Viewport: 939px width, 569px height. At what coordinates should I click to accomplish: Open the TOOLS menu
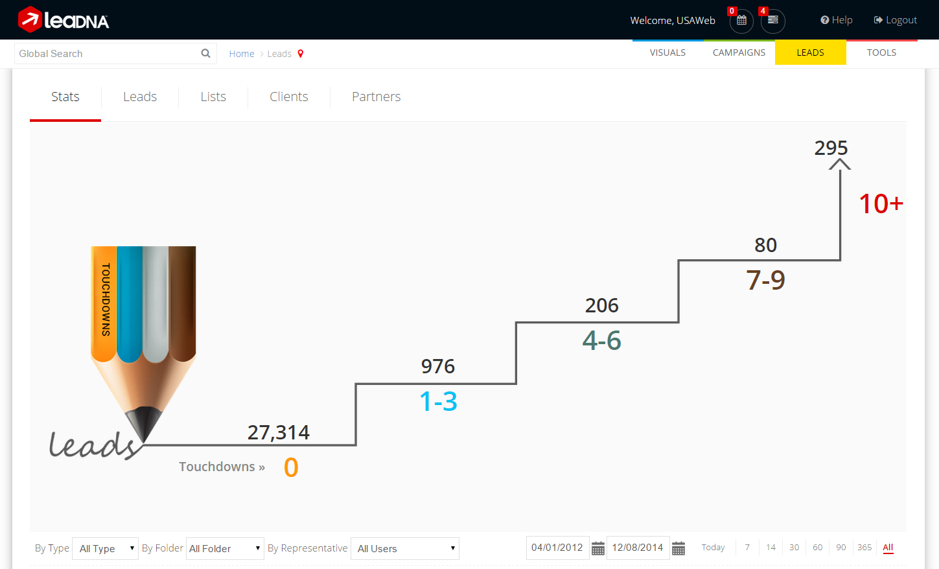pos(881,52)
